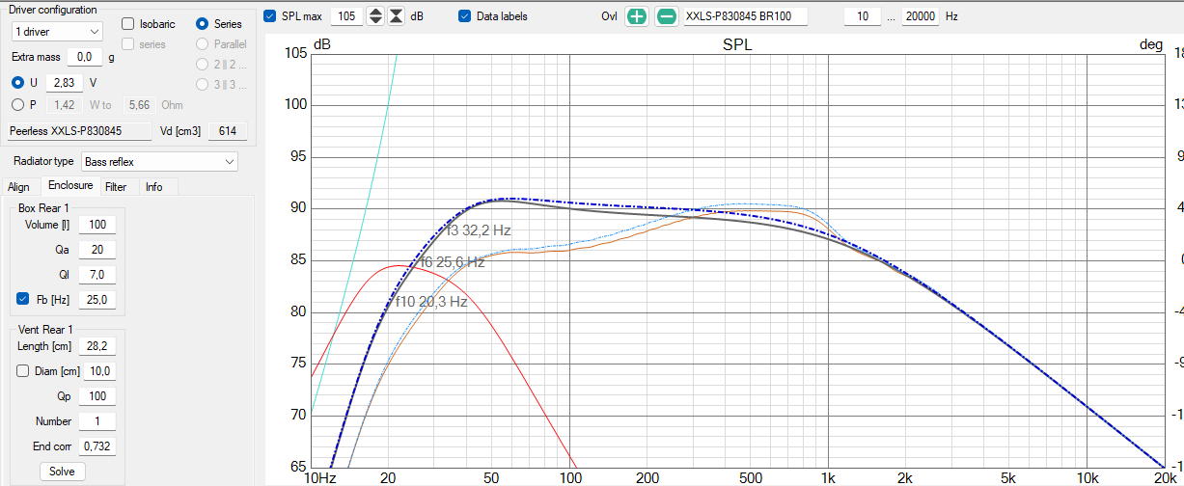Edit the overlay name XXLS-P830845 BR100
This screenshot has width=1184, height=486.
pos(745,16)
